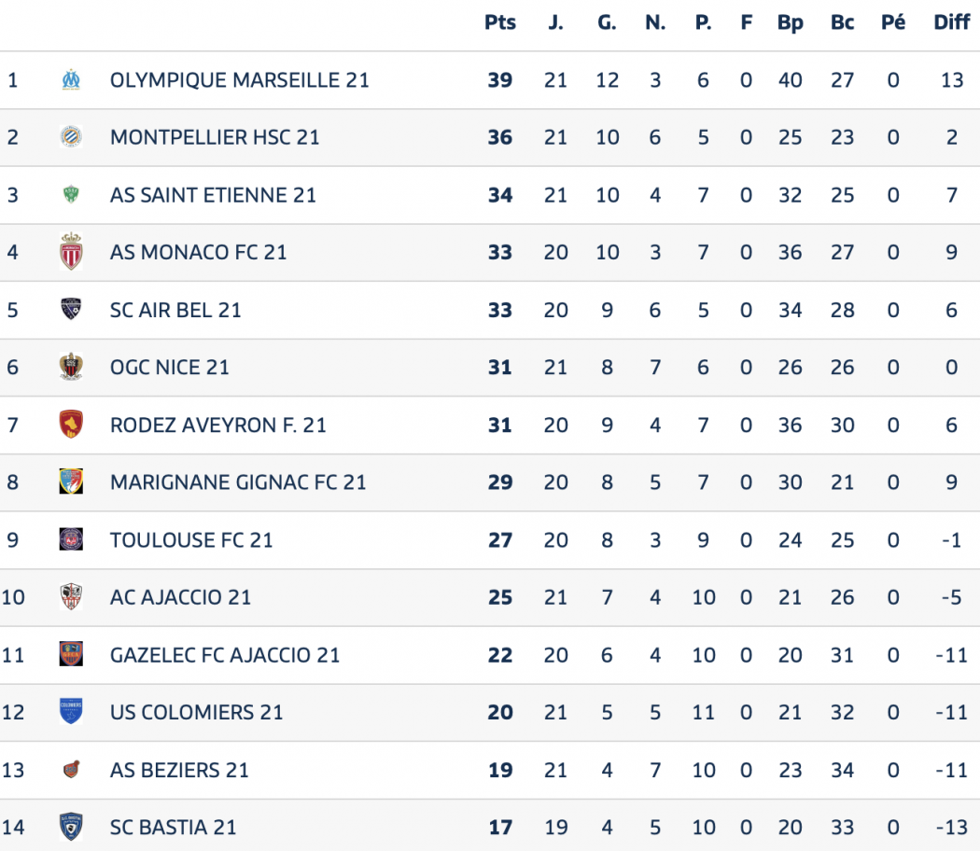Open the AC AJACCIO 21 team link
Image resolution: width=980 pixels, height=851 pixels.
tap(180, 597)
